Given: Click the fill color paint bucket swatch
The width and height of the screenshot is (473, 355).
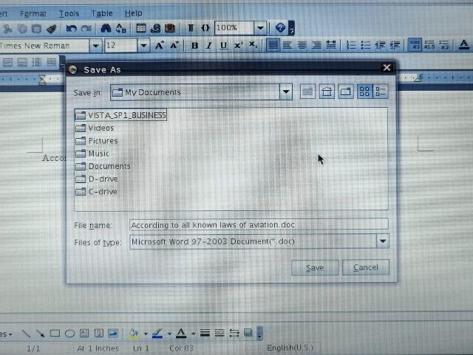Looking at the screenshot, I should coord(134,334).
